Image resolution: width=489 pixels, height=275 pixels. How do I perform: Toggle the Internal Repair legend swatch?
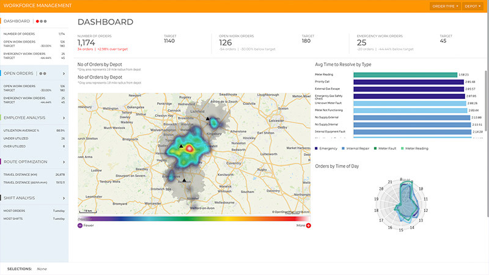click(x=344, y=148)
